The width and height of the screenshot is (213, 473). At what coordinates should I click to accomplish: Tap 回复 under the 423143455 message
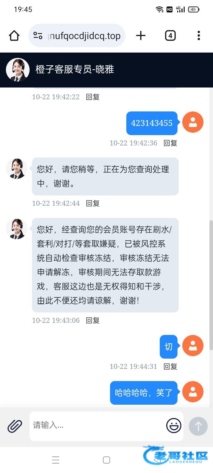(x=170, y=143)
